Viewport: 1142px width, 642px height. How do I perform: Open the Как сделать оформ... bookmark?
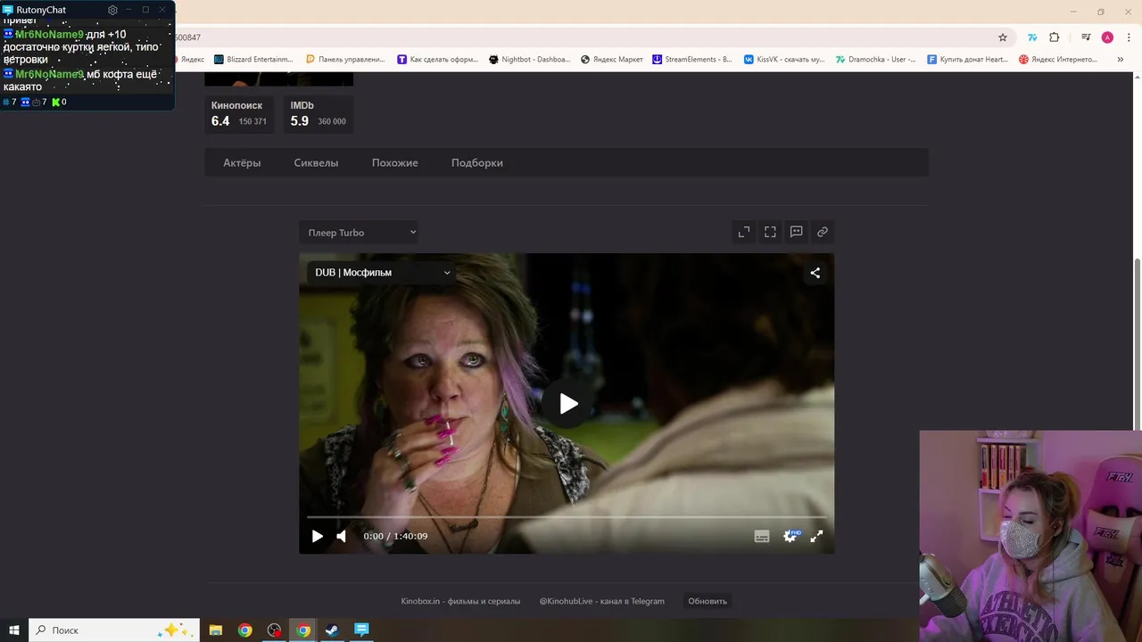[437, 60]
